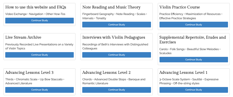233x97 pixels.
Task: Select the Interviews with Violin Pedagogues heading
Action: [x=114, y=37]
